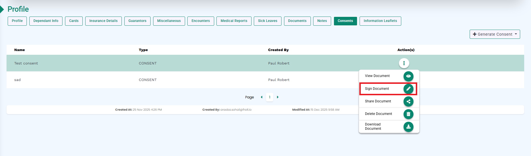Viewport: 531px width, 156px height.
Task: Click the pencil icon for Sign Document
Action: pos(408,89)
